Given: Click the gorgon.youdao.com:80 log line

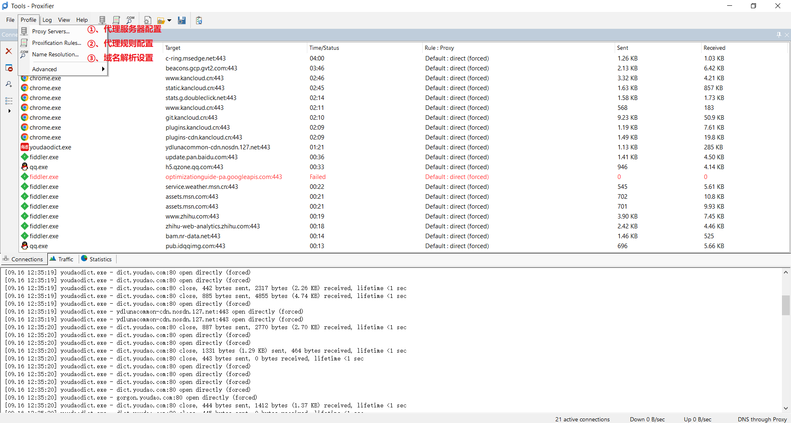Looking at the screenshot, I should pos(131,397).
